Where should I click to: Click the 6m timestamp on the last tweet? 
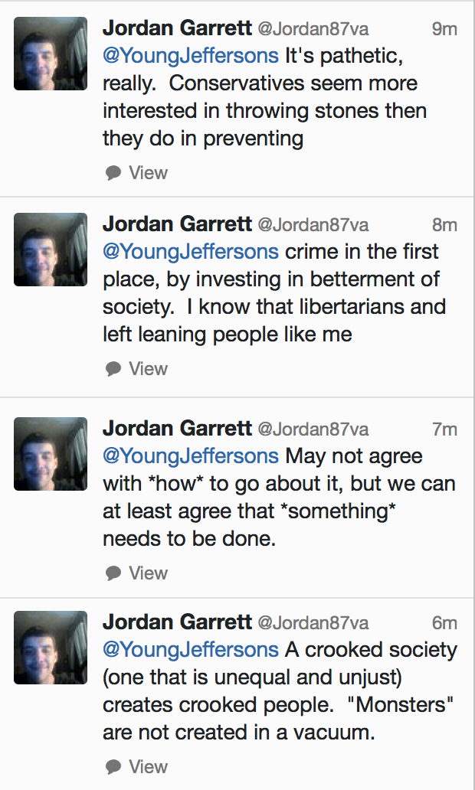[444, 623]
